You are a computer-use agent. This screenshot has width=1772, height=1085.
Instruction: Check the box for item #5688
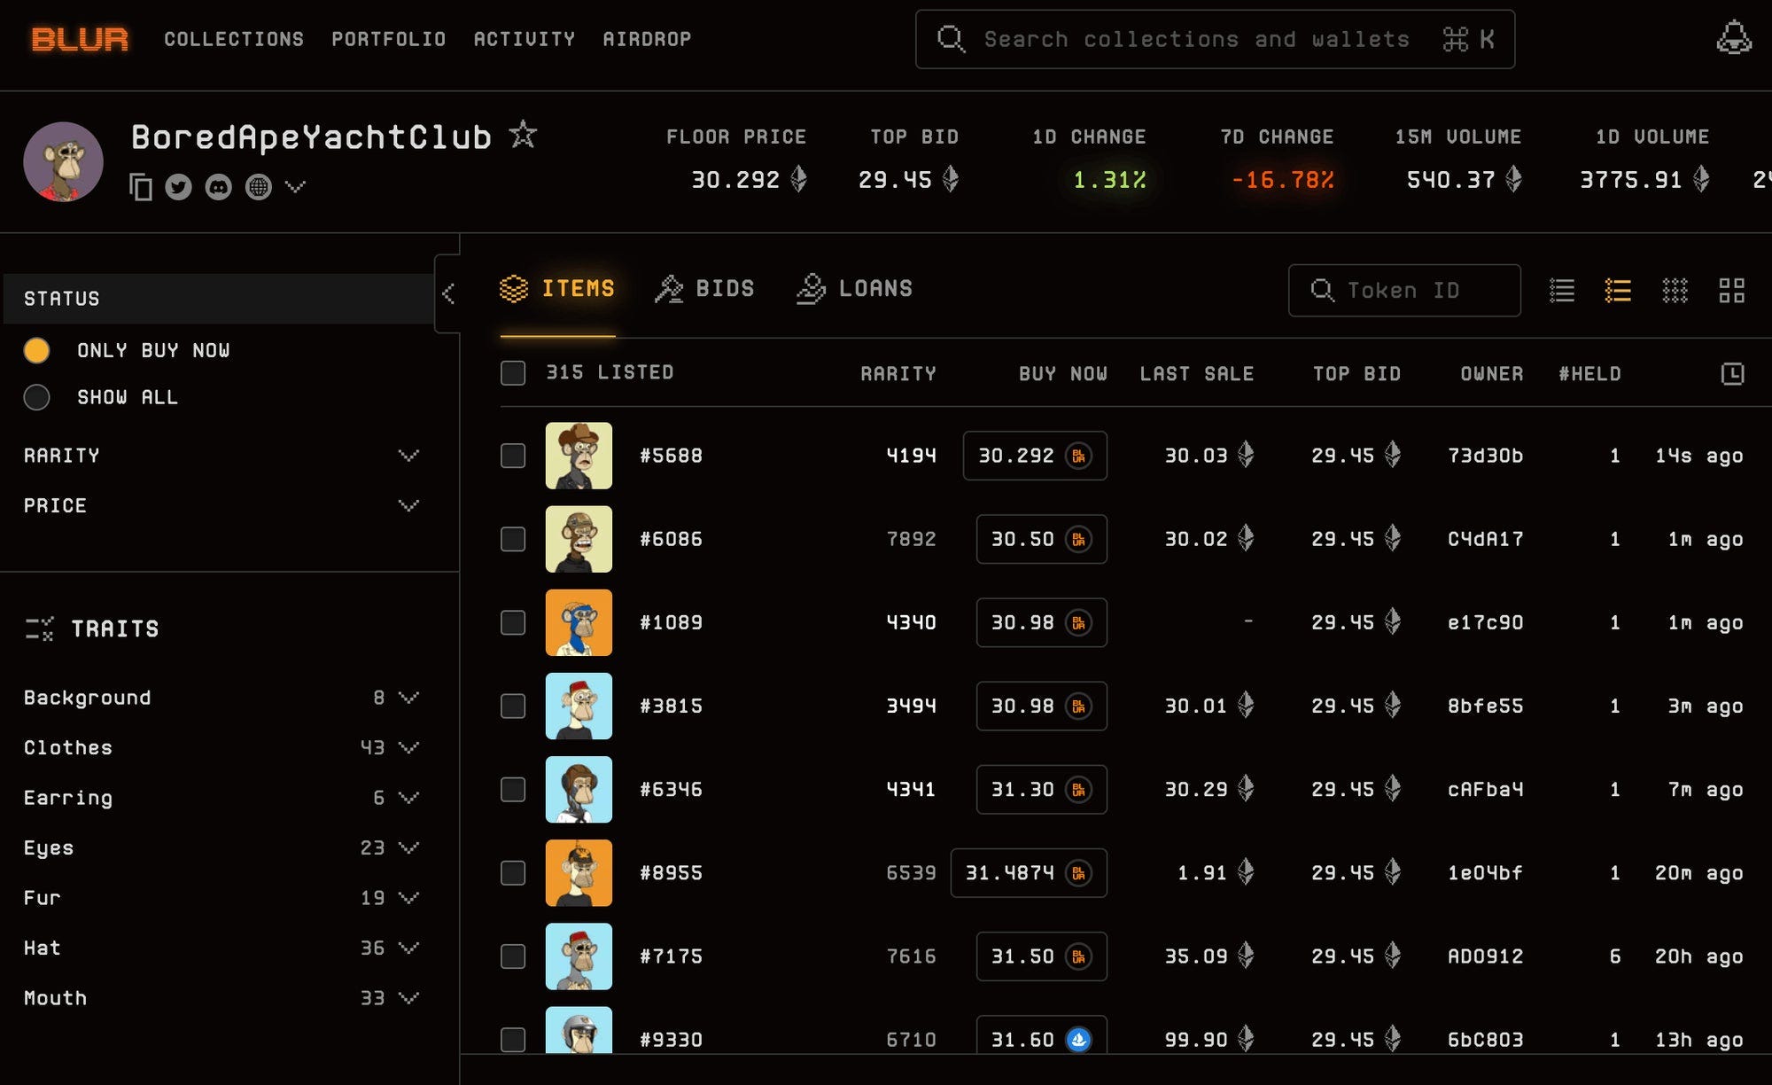coord(513,456)
